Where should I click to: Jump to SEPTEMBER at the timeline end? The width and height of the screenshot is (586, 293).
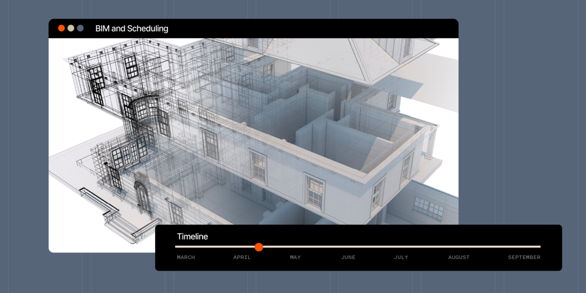pos(524,258)
